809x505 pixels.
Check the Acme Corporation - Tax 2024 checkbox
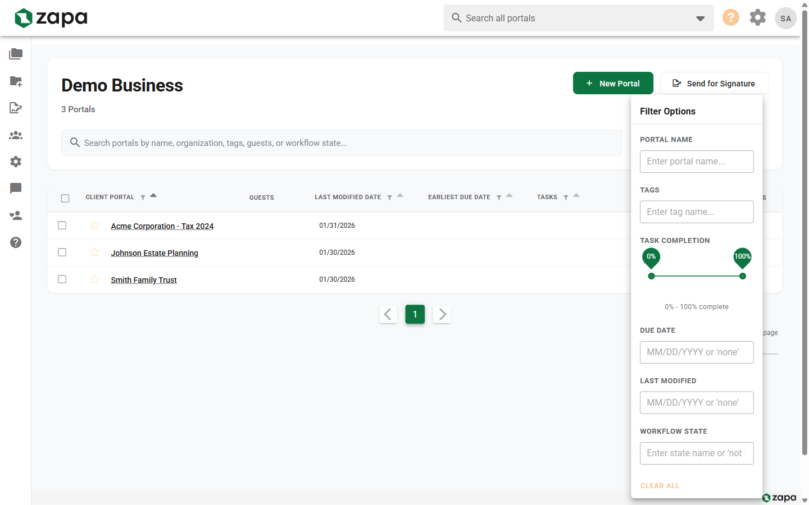(x=62, y=226)
